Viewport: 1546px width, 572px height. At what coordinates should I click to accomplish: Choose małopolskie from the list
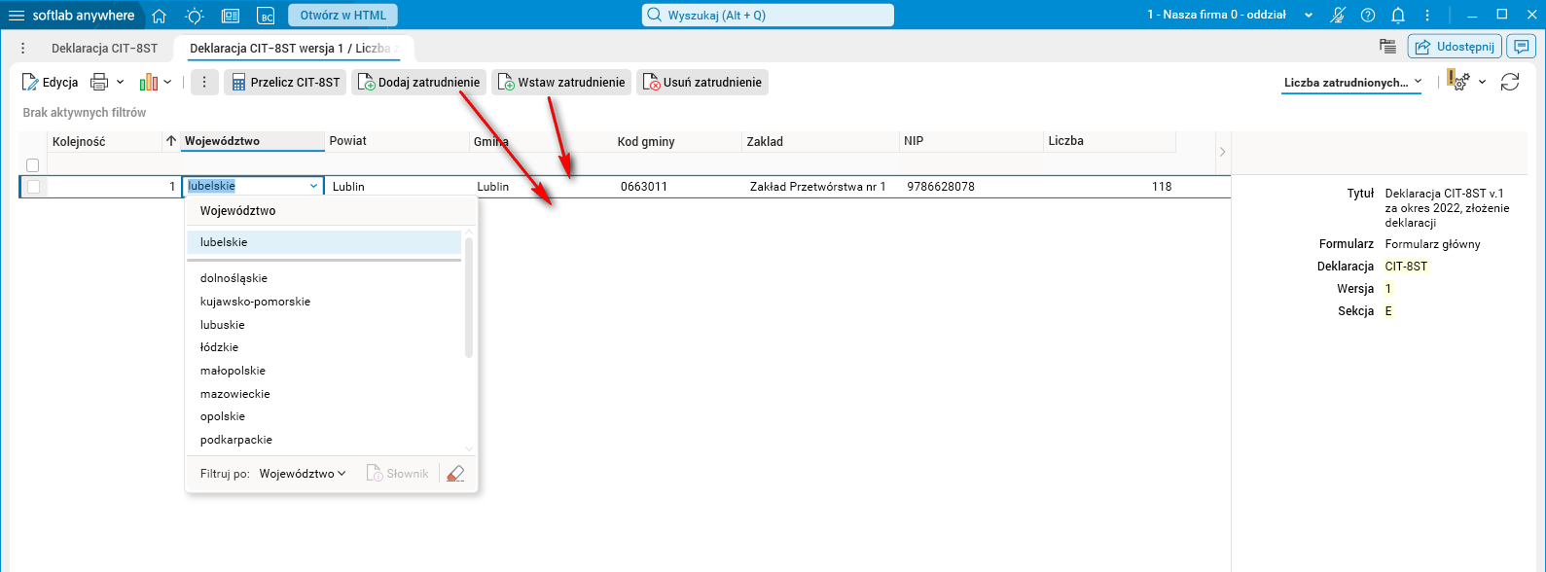tap(324, 371)
